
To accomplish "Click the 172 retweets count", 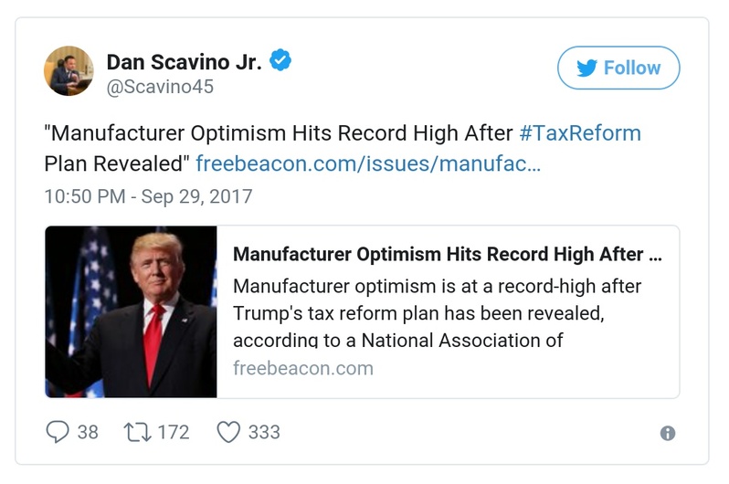I will [x=174, y=431].
